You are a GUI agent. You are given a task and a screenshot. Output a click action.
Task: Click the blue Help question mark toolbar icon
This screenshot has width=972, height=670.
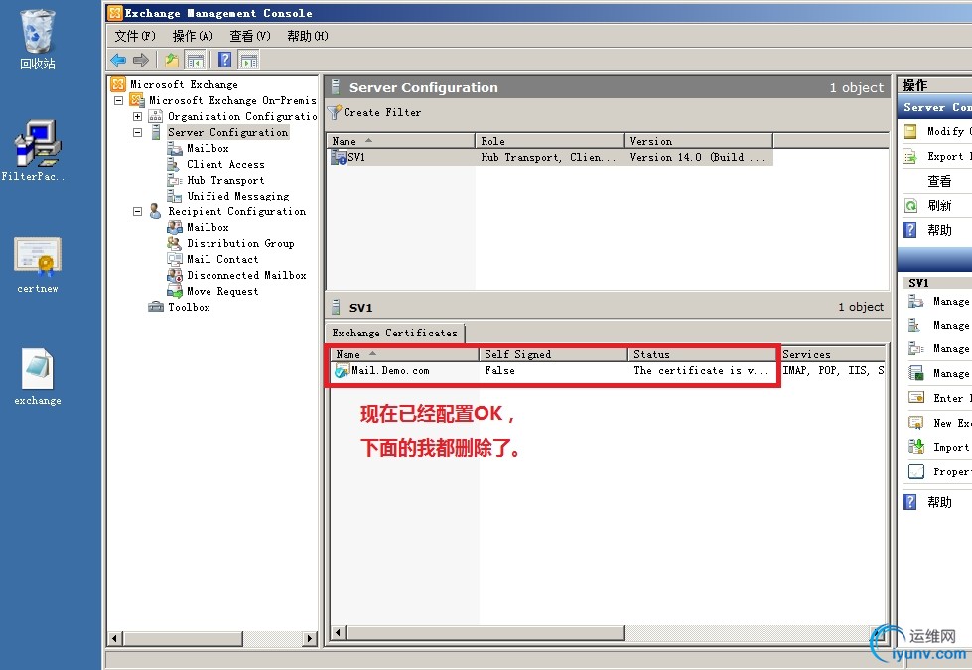pos(225,60)
